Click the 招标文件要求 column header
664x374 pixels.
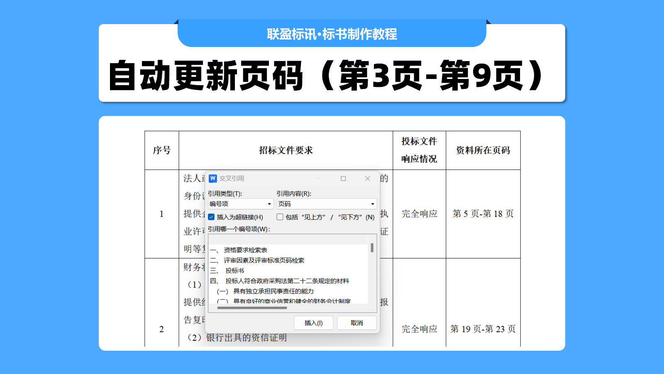[286, 150]
